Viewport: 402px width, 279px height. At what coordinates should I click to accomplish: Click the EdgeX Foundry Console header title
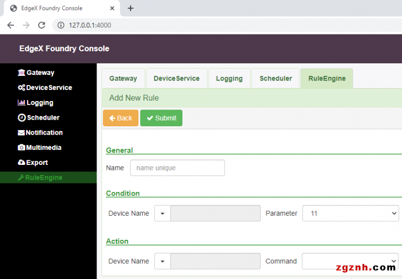click(64, 48)
